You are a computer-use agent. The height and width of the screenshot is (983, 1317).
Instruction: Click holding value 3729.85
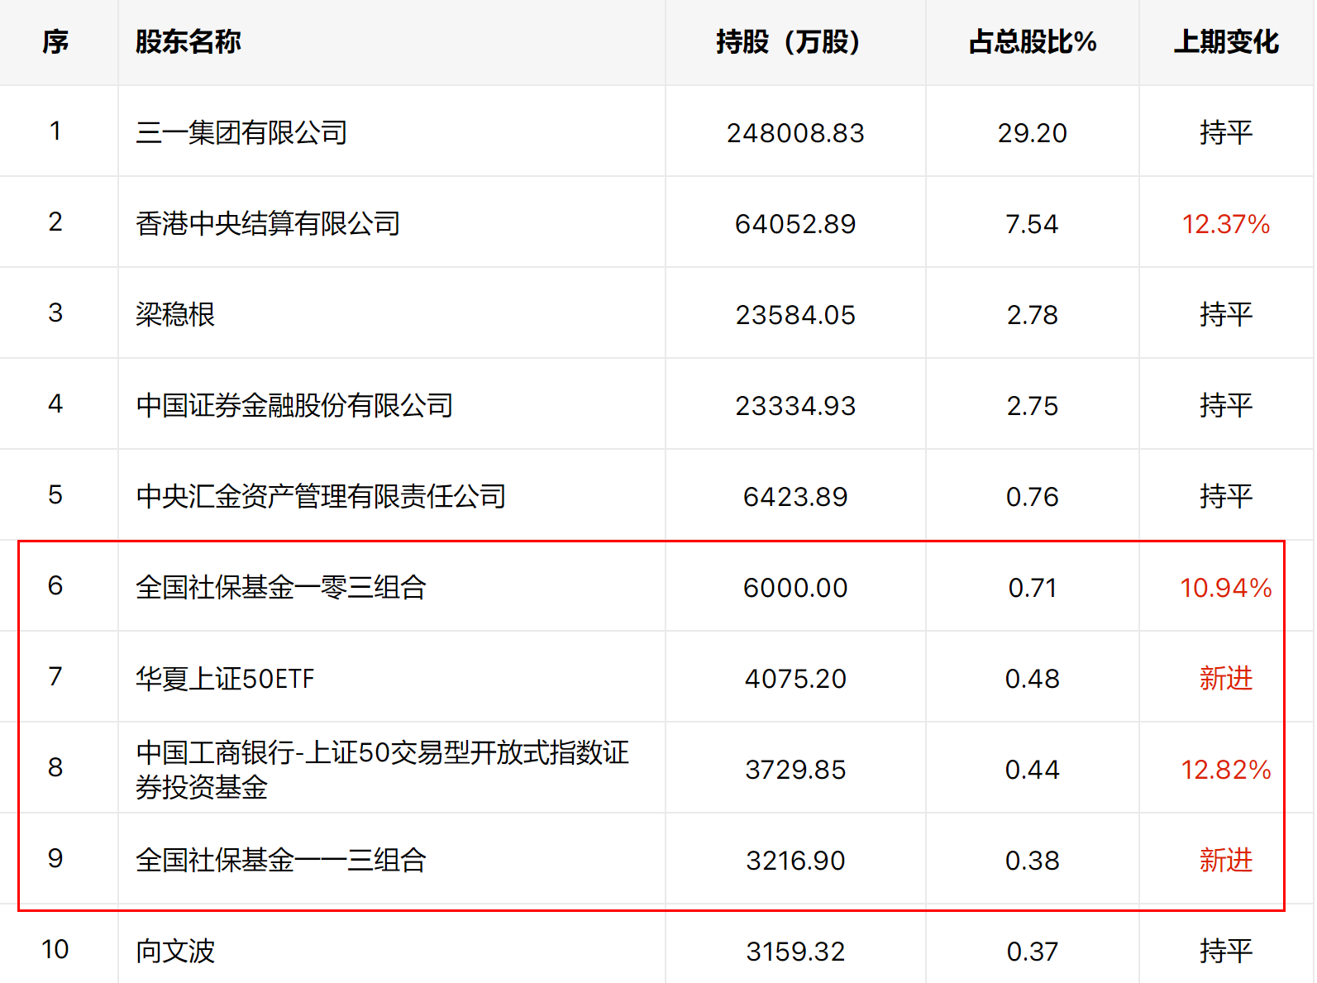(x=795, y=770)
